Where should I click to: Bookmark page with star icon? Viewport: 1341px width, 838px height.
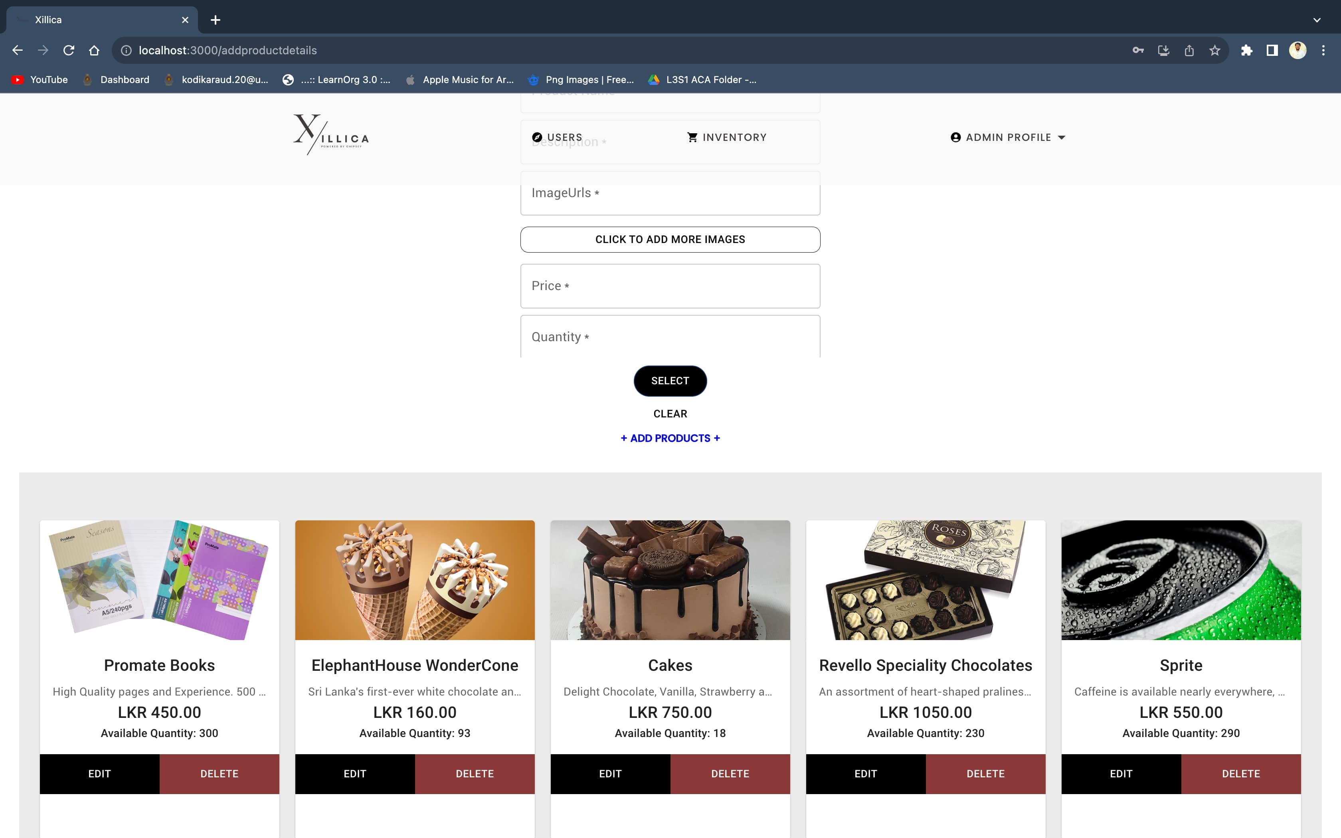[x=1214, y=50]
